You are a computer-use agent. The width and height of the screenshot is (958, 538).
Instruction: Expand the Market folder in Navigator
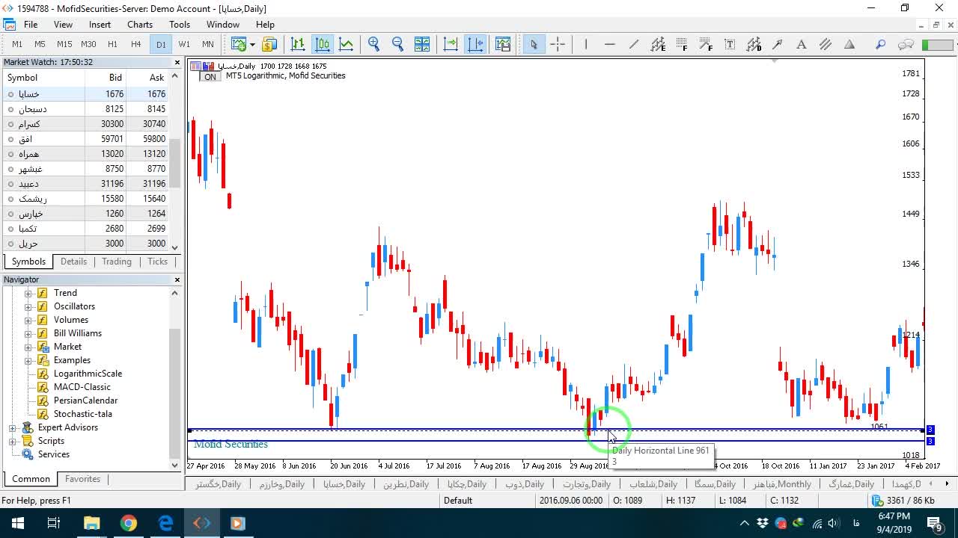(x=28, y=347)
